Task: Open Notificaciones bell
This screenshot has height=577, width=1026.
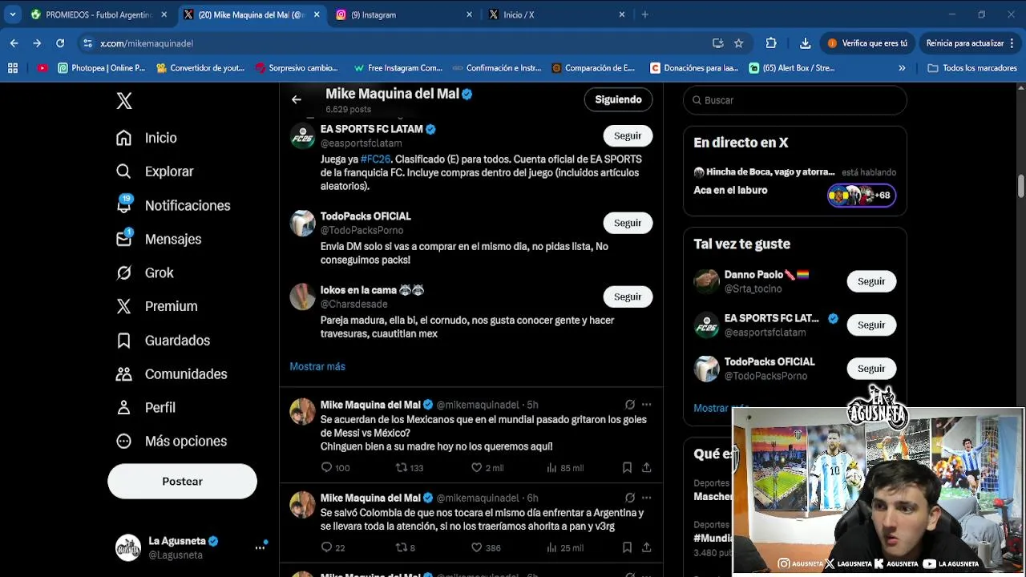Action: tap(172, 205)
